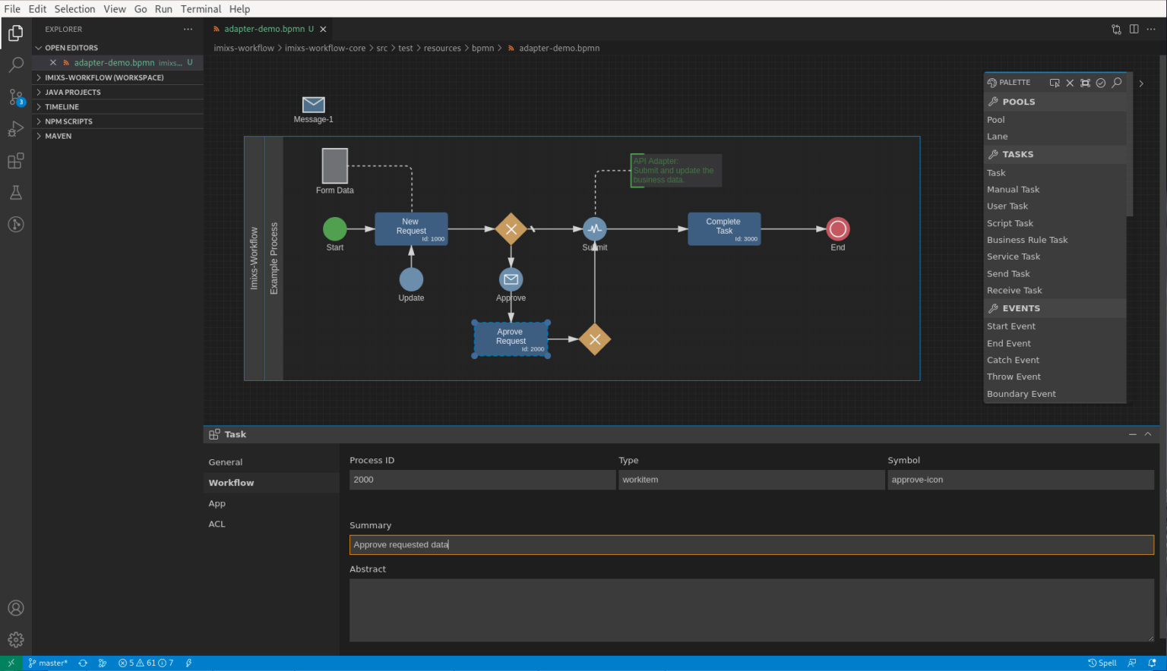Open the Search icon in the activity bar

[15, 65]
